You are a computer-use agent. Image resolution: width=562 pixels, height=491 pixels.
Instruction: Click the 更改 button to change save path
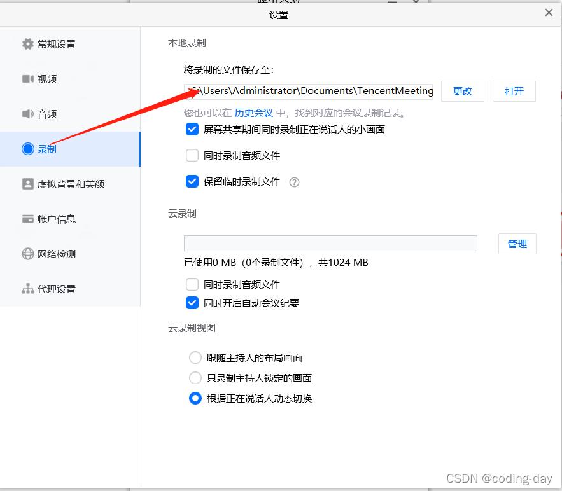pyautogui.click(x=463, y=91)
